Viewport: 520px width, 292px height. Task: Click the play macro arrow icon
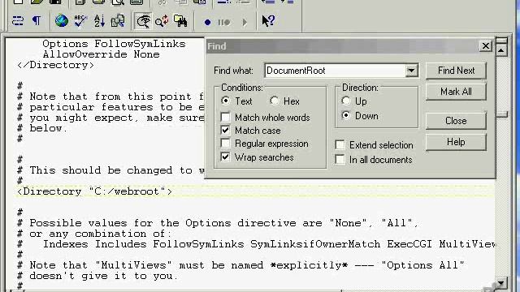point(245,23)
